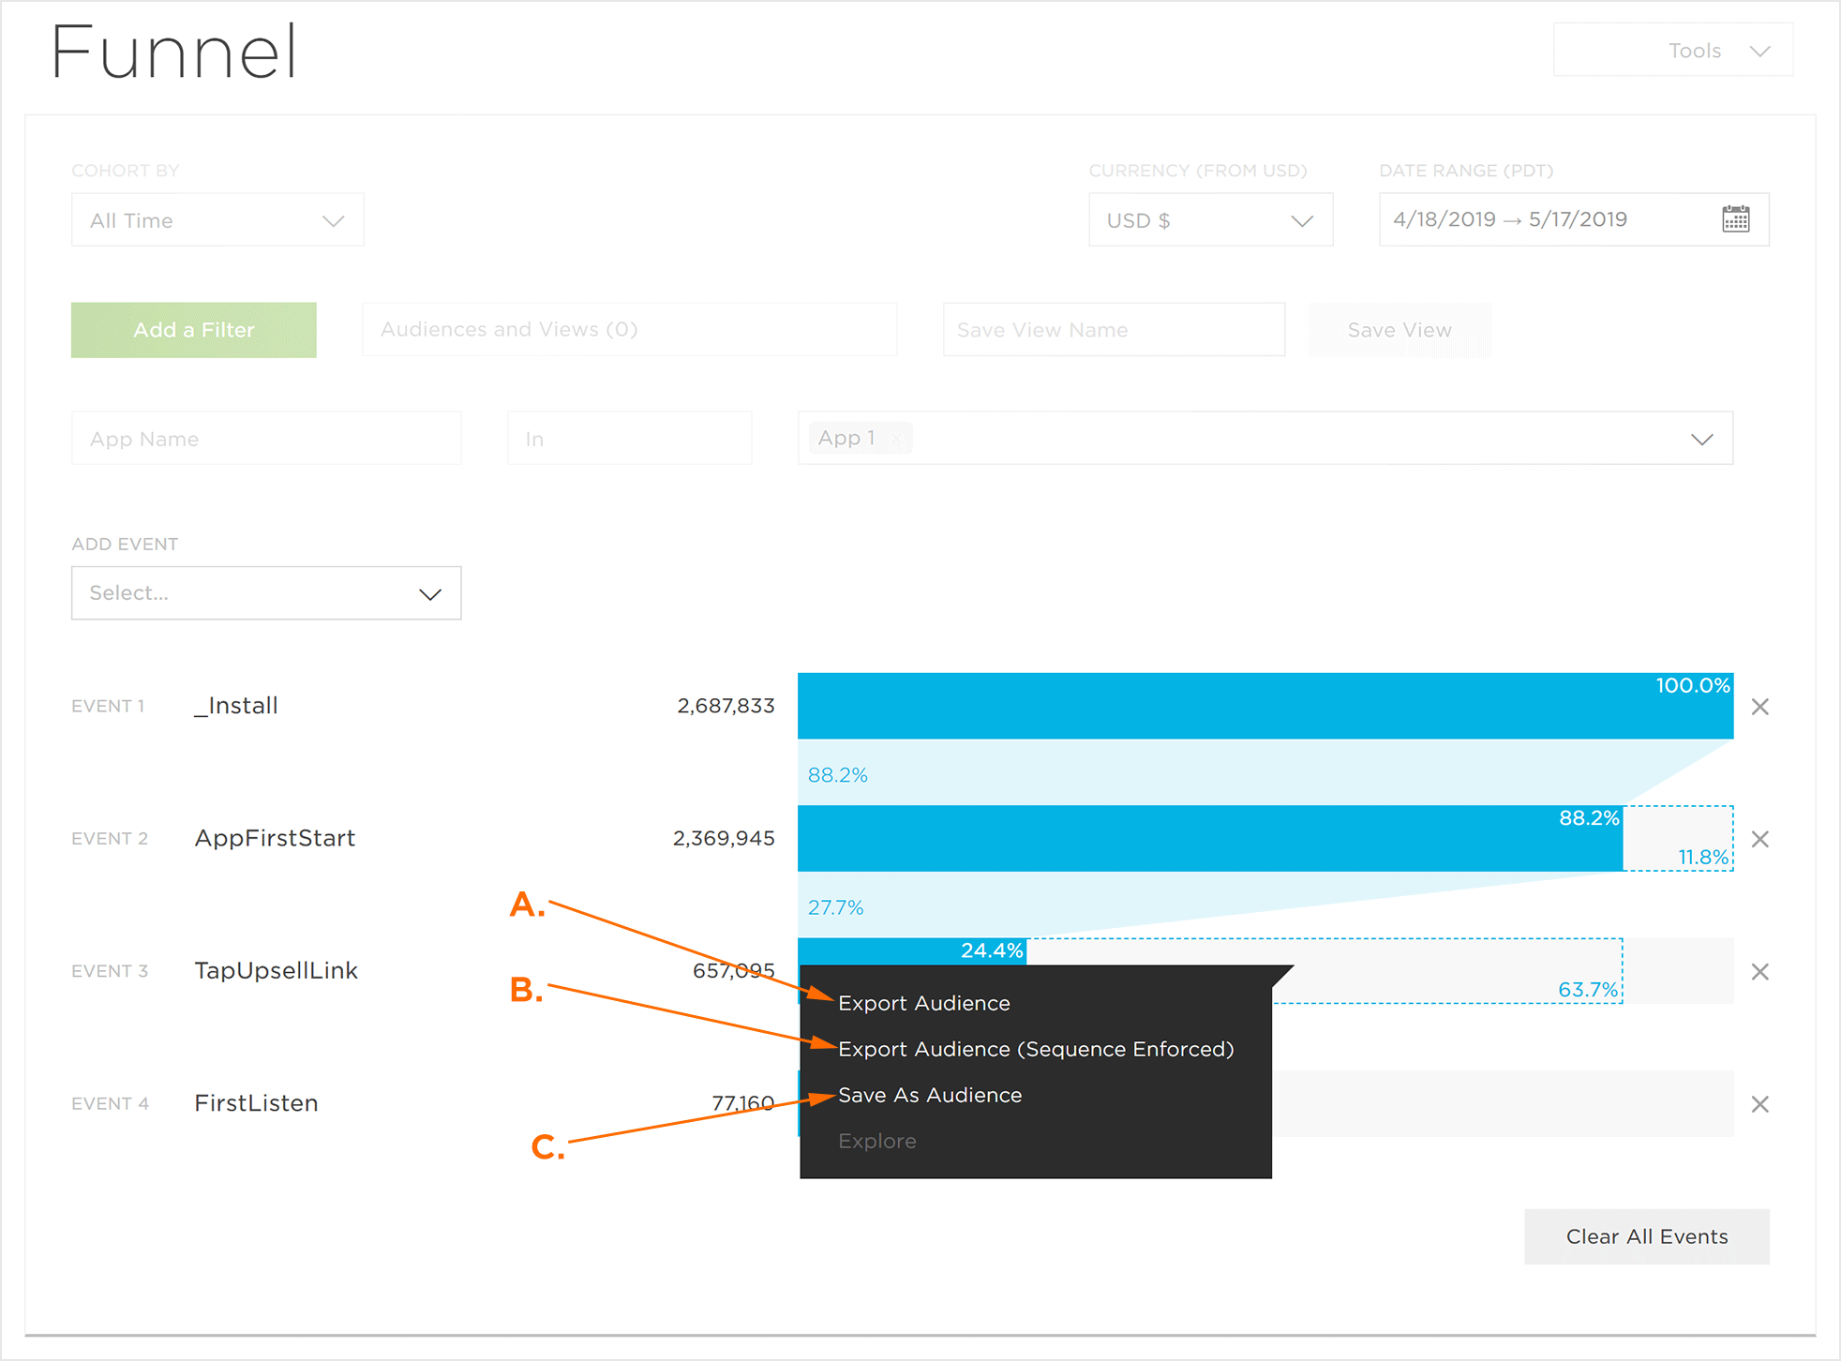Remove the TapUpsellLink event with X
This screenshot has width=1841, height=1361.
[x=1759, y=972]
